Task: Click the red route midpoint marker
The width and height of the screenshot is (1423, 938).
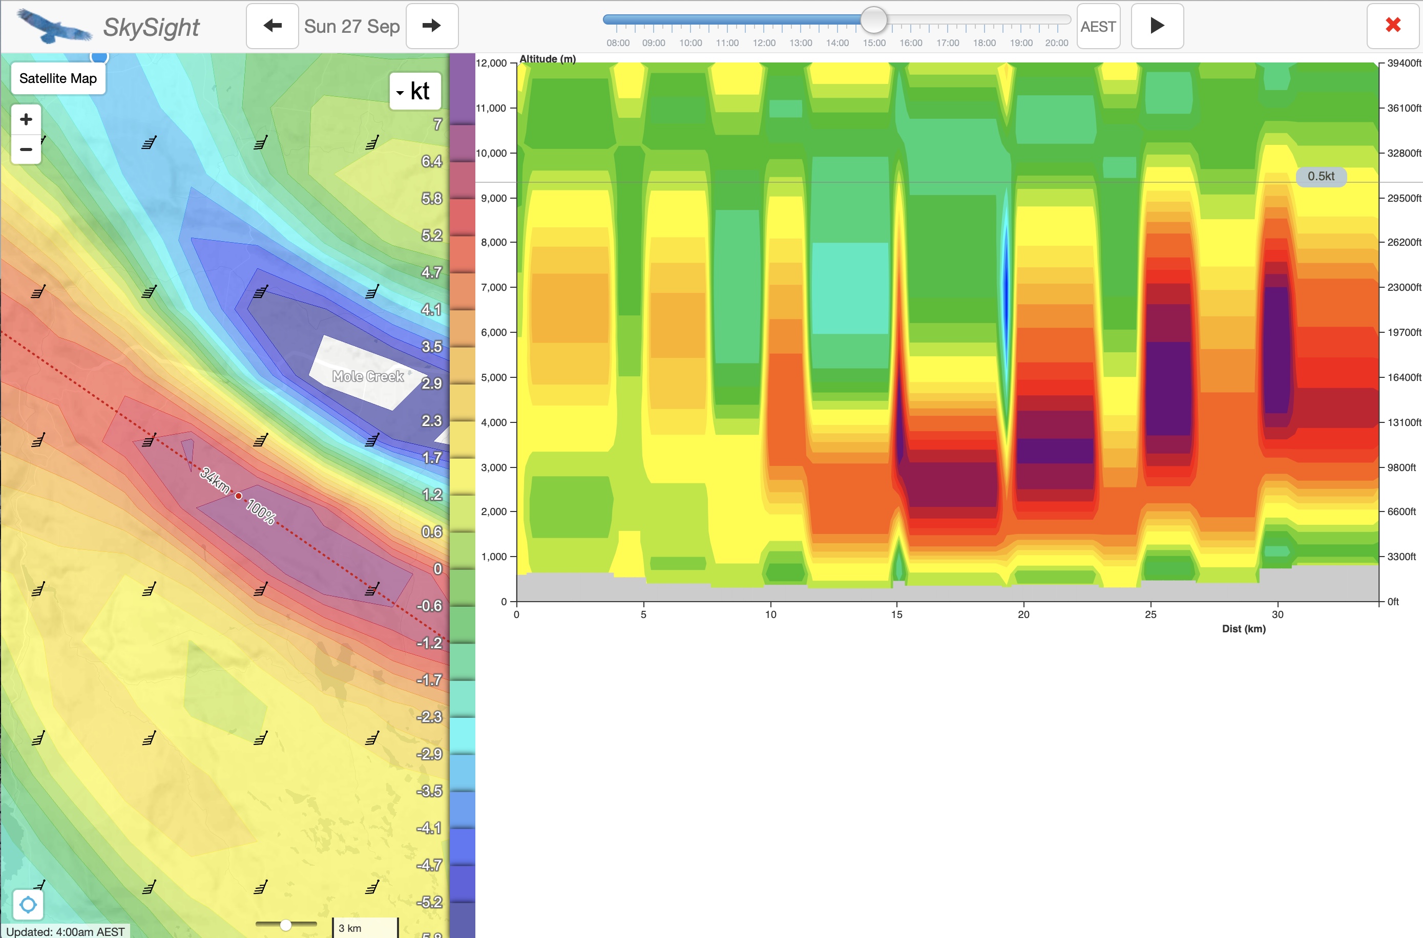Action: point(239,496)
